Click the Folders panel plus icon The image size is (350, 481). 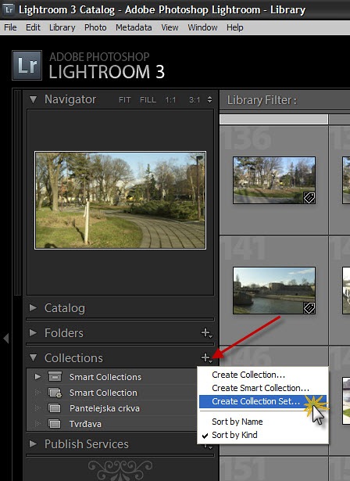(x=206, y=333)
